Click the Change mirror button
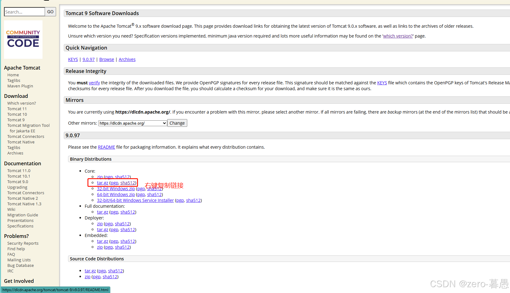Screen dimensions: 510x293 [x=177, y=123]
